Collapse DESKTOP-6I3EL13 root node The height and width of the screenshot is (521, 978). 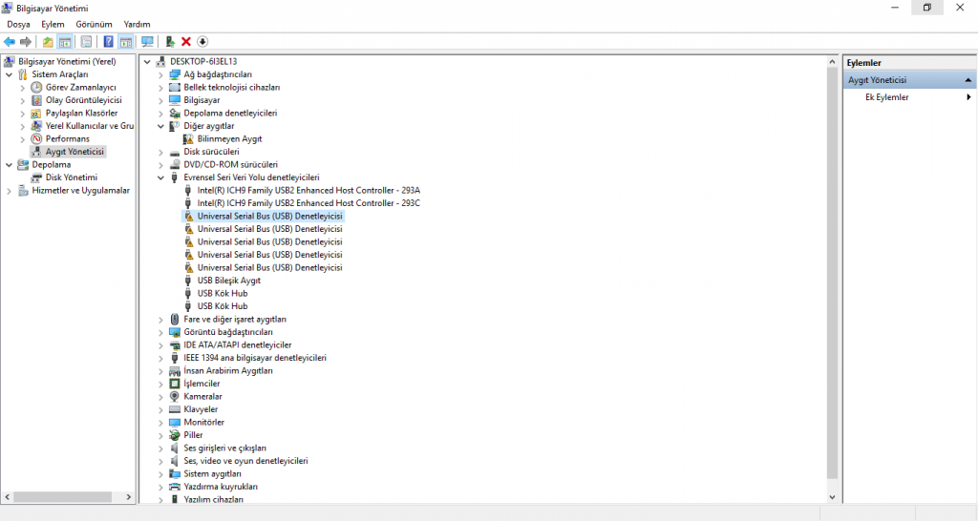coord(147,62)
